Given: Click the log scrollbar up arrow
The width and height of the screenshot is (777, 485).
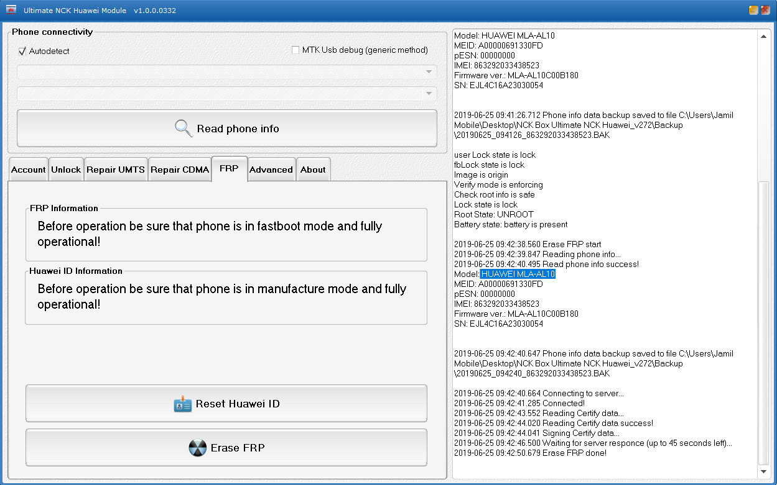Looking at the screenshot, I should coord(764,36).
